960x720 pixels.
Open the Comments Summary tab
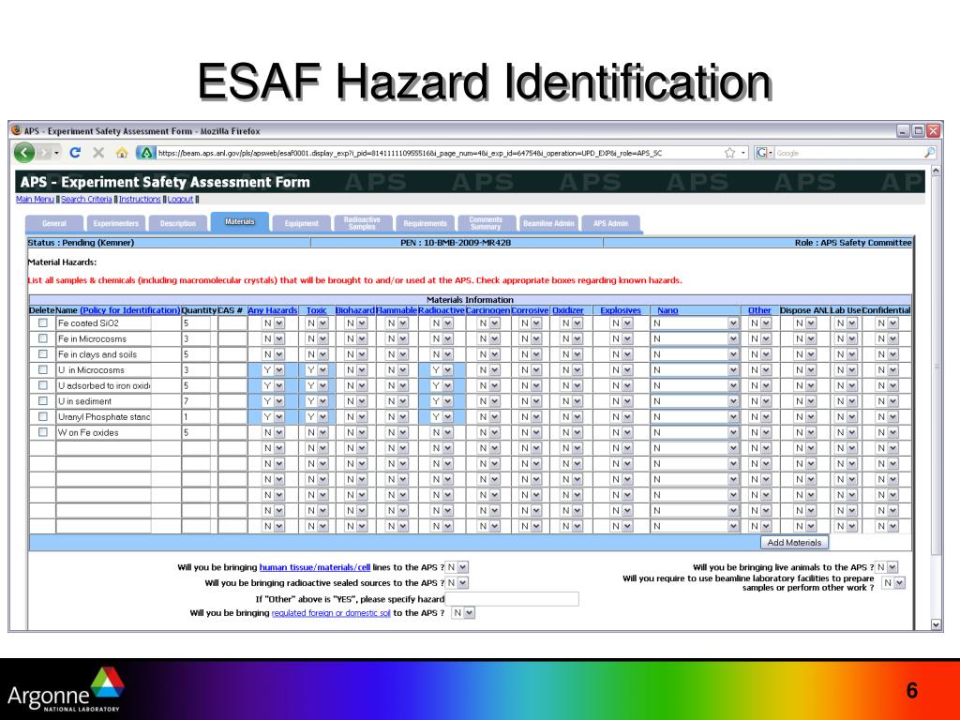point(486,223)
